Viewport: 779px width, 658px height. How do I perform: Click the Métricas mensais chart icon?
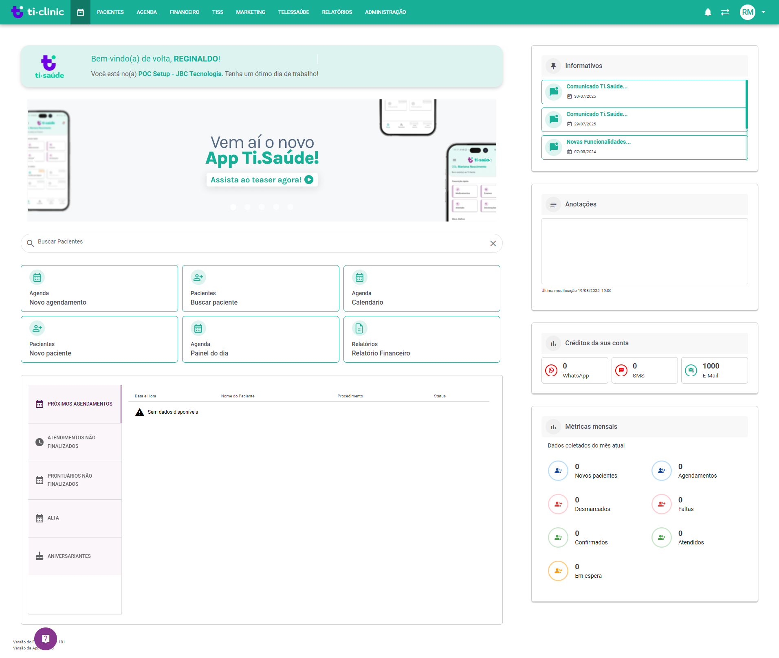click(x=553, y=427)
